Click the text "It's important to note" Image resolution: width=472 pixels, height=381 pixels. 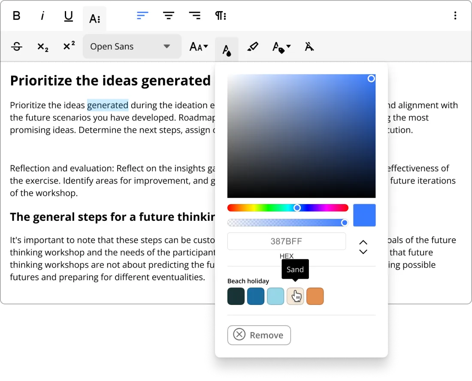click(x=54, y=240)
